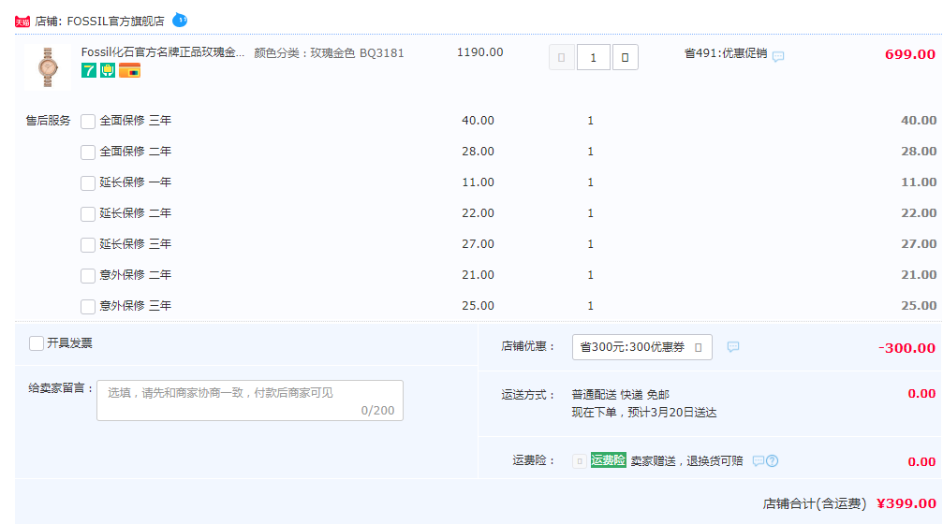The height and width of the screenshot is (524, 943).
Task: Check the 延长保修 二年 option
Action: pos(88,214)
